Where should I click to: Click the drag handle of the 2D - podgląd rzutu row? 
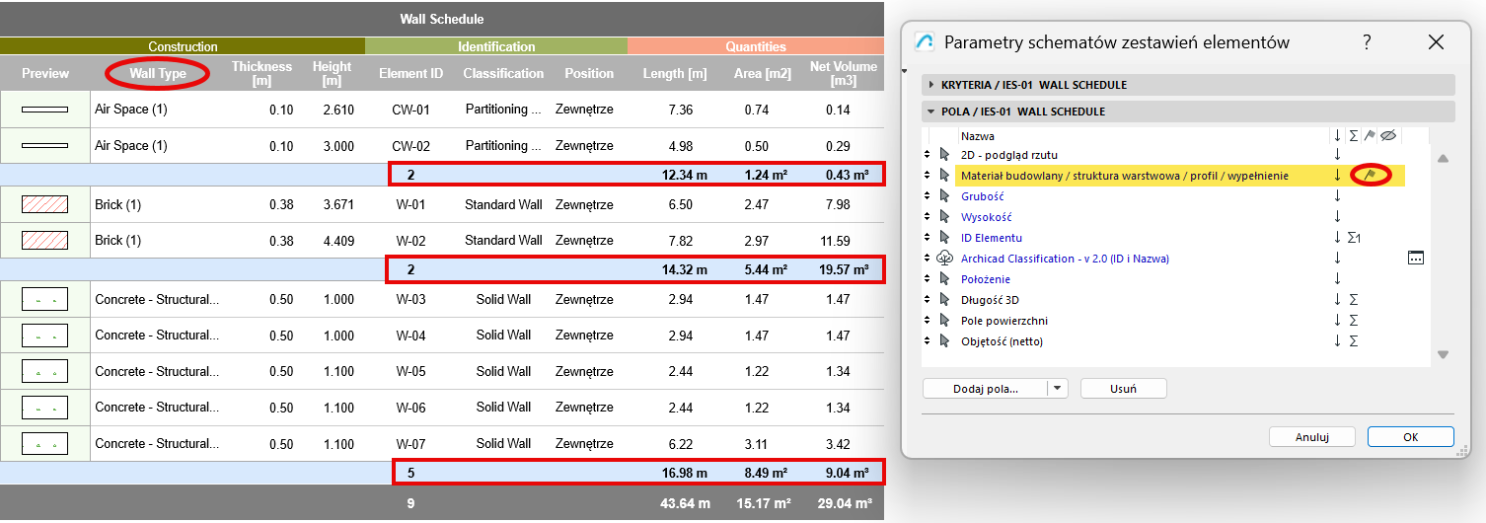click(x=927, y=154)
